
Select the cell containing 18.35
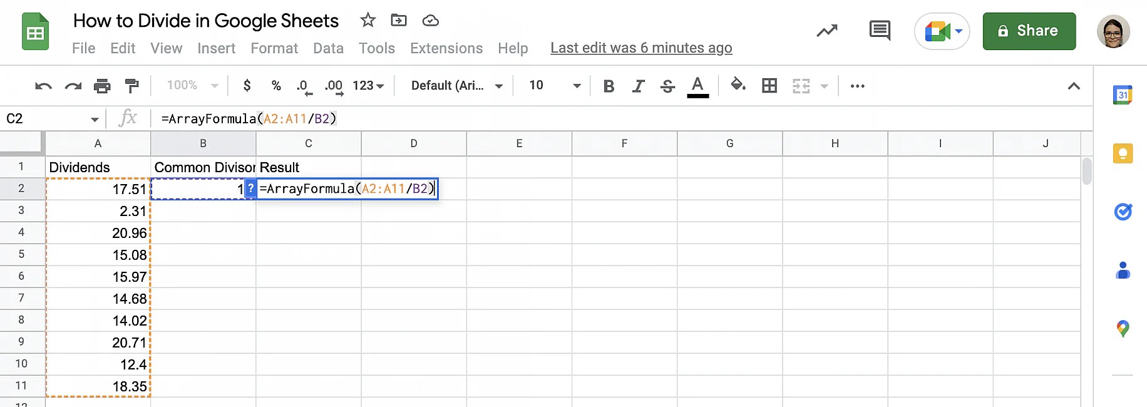click(98, 386)
